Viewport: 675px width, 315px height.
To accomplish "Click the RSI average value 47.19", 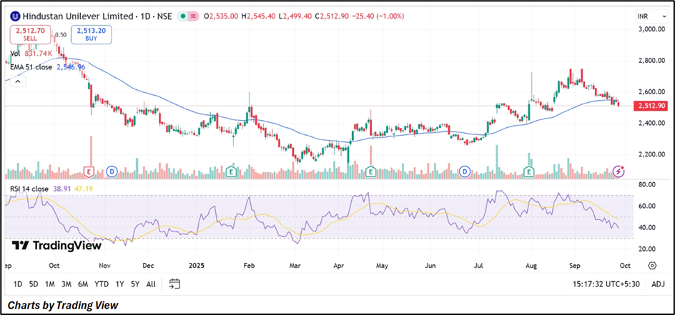I will click(x=84, y=188).
